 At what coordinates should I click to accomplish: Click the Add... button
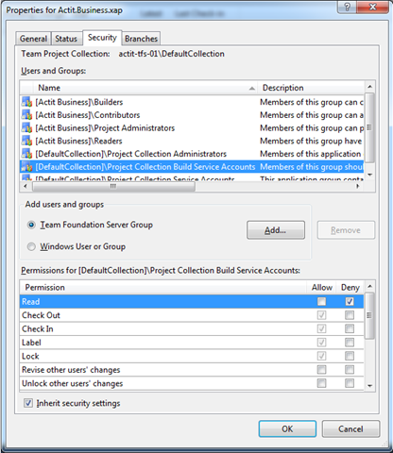tap(276, 230)
